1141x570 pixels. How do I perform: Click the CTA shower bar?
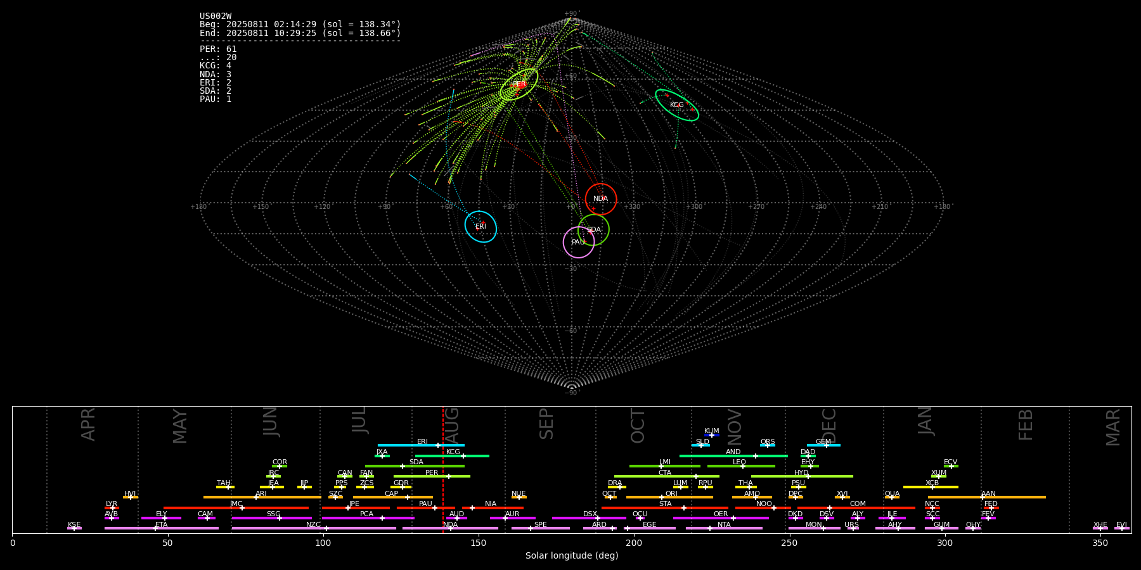tap(667, 476)
